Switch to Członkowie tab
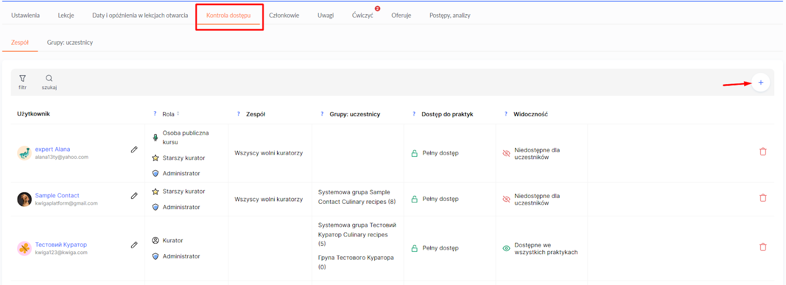The height and width of the screenshot is (285, 786). point(284,15)
